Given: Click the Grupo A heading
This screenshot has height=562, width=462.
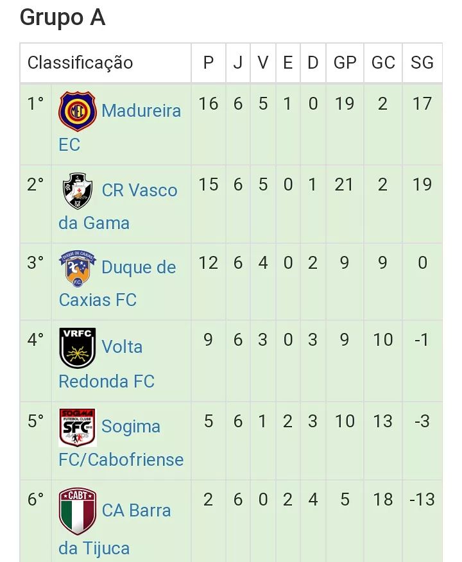Looking at the screenshot, I should [62, 18].
